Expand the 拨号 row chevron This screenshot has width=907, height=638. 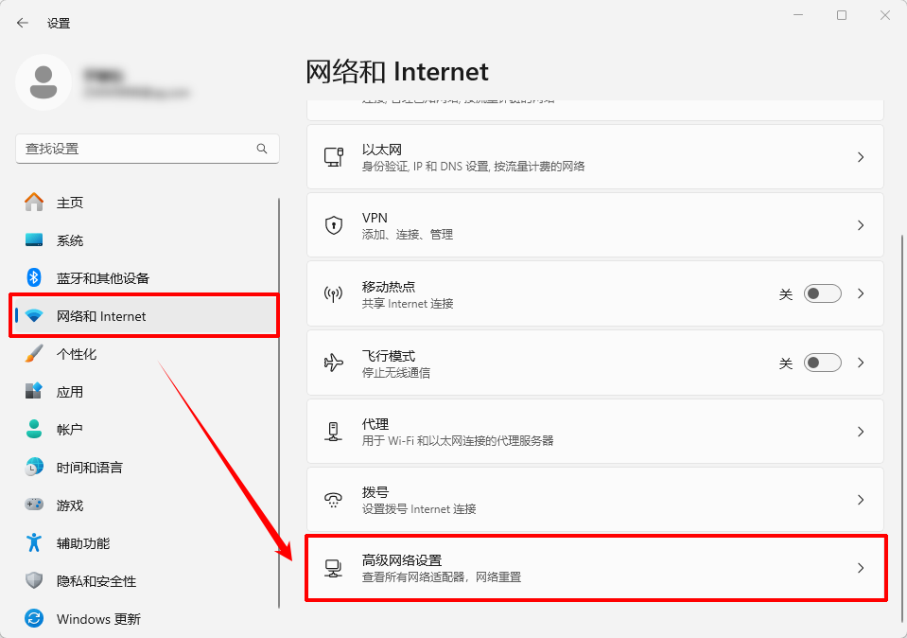[861, 500]
